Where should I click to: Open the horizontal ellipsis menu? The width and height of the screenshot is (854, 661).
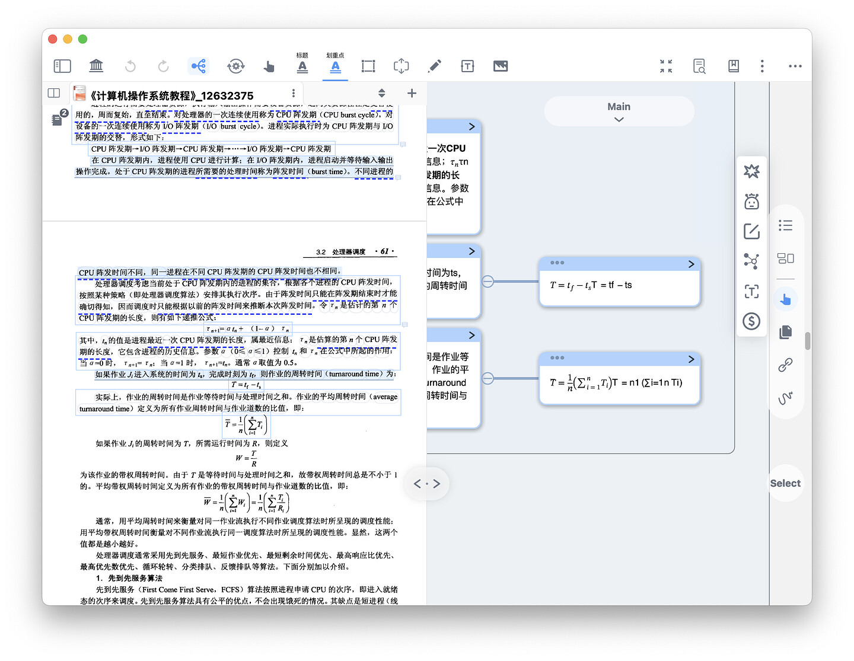click(795, 66)
